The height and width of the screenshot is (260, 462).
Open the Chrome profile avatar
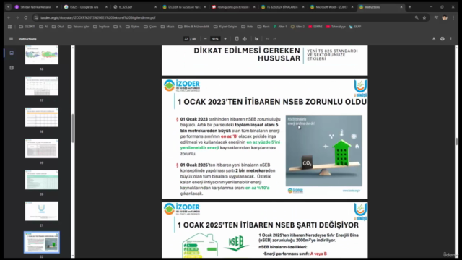pyautogui.click(x=445, y=17)
